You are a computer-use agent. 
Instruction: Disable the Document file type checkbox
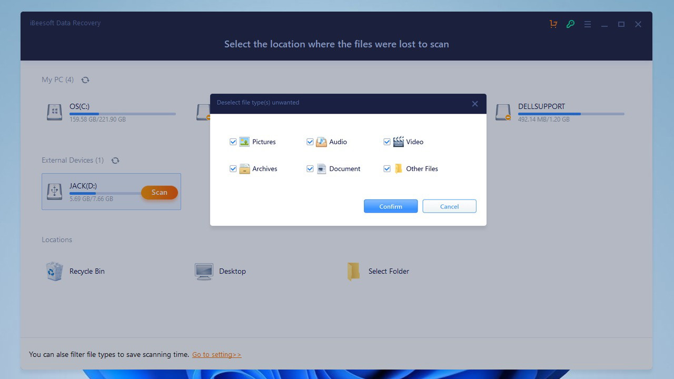[x=310, y=169]
